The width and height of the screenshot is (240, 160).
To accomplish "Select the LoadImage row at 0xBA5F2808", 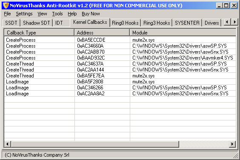I will [x=120, y=82].
